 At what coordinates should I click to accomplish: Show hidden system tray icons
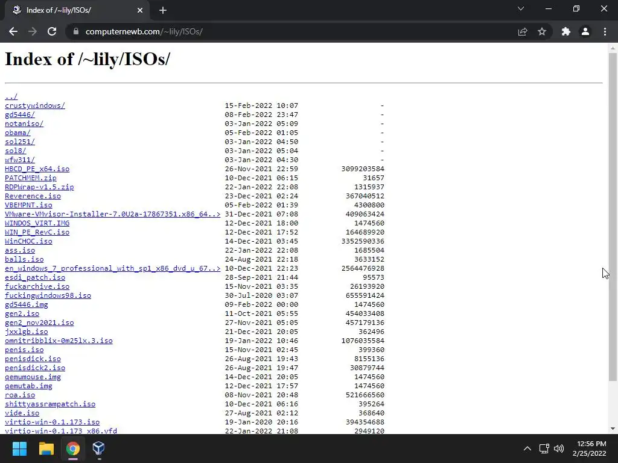[527, 449]
